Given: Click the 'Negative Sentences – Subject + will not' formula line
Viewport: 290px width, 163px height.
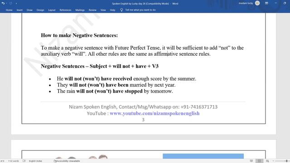Looking at the screenshot, I should click(x=100, y=66).
